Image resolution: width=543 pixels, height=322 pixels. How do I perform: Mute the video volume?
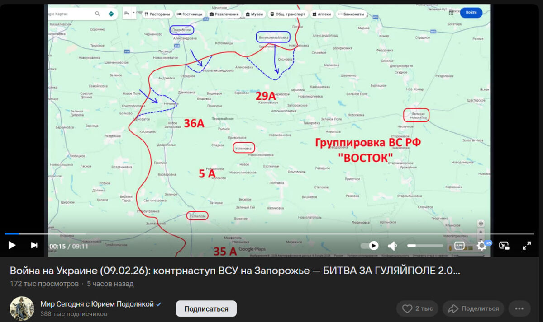pyautogui.click(x=391, y=246)
